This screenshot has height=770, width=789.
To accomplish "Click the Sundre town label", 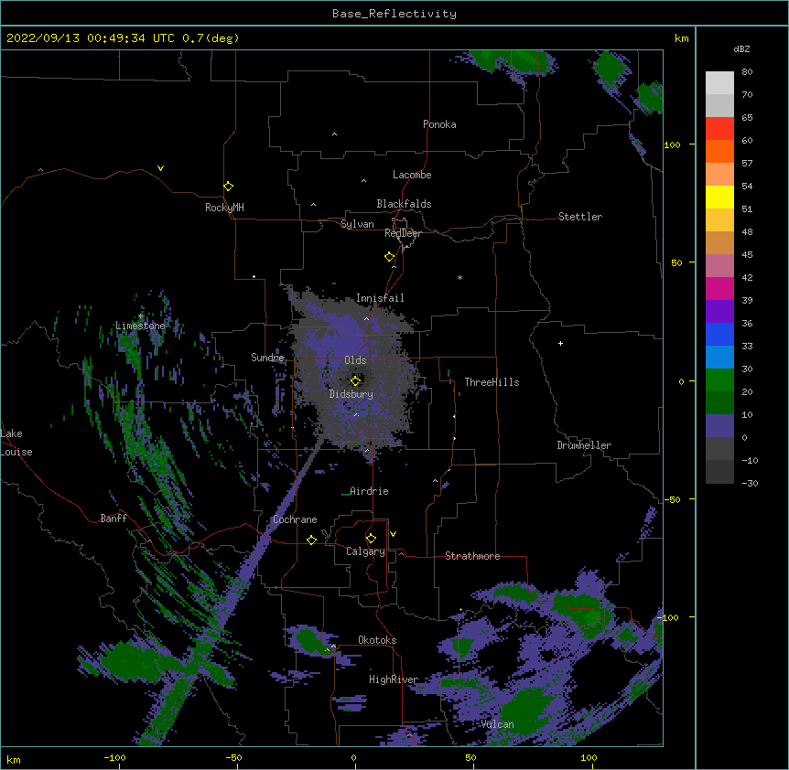I will point(267,358).
